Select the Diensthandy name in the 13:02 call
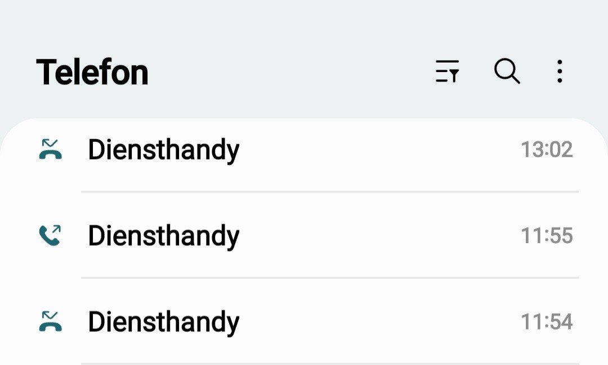Image resolution: width=608 pixels, height=365 pixels. [x=163, y=150]
